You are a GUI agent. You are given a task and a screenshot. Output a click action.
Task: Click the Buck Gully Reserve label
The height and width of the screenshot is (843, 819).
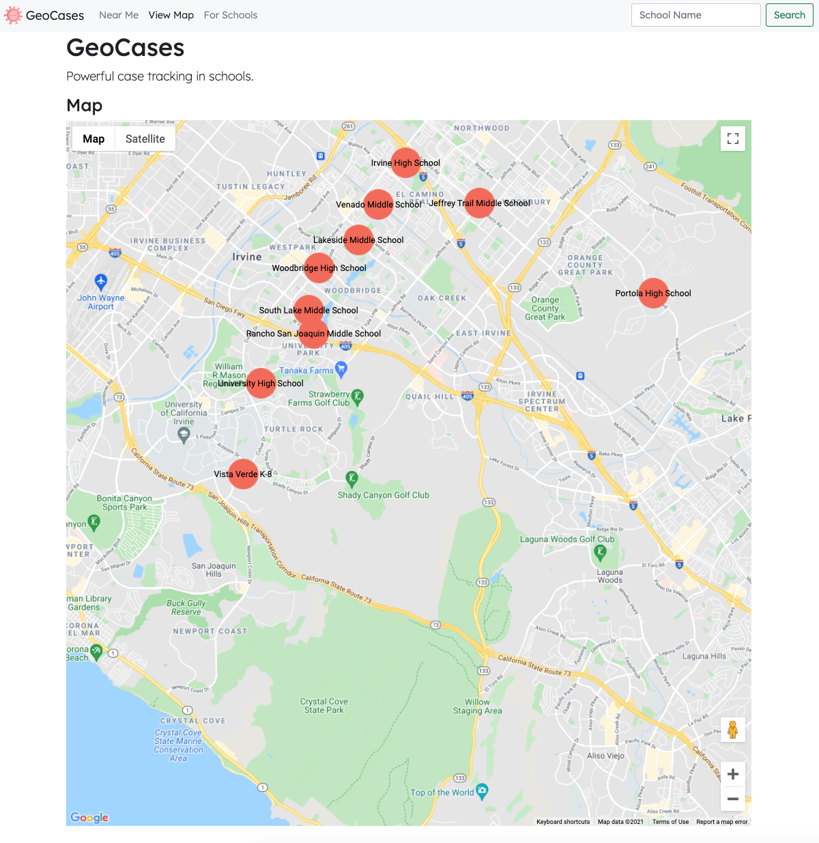(186, 608)
